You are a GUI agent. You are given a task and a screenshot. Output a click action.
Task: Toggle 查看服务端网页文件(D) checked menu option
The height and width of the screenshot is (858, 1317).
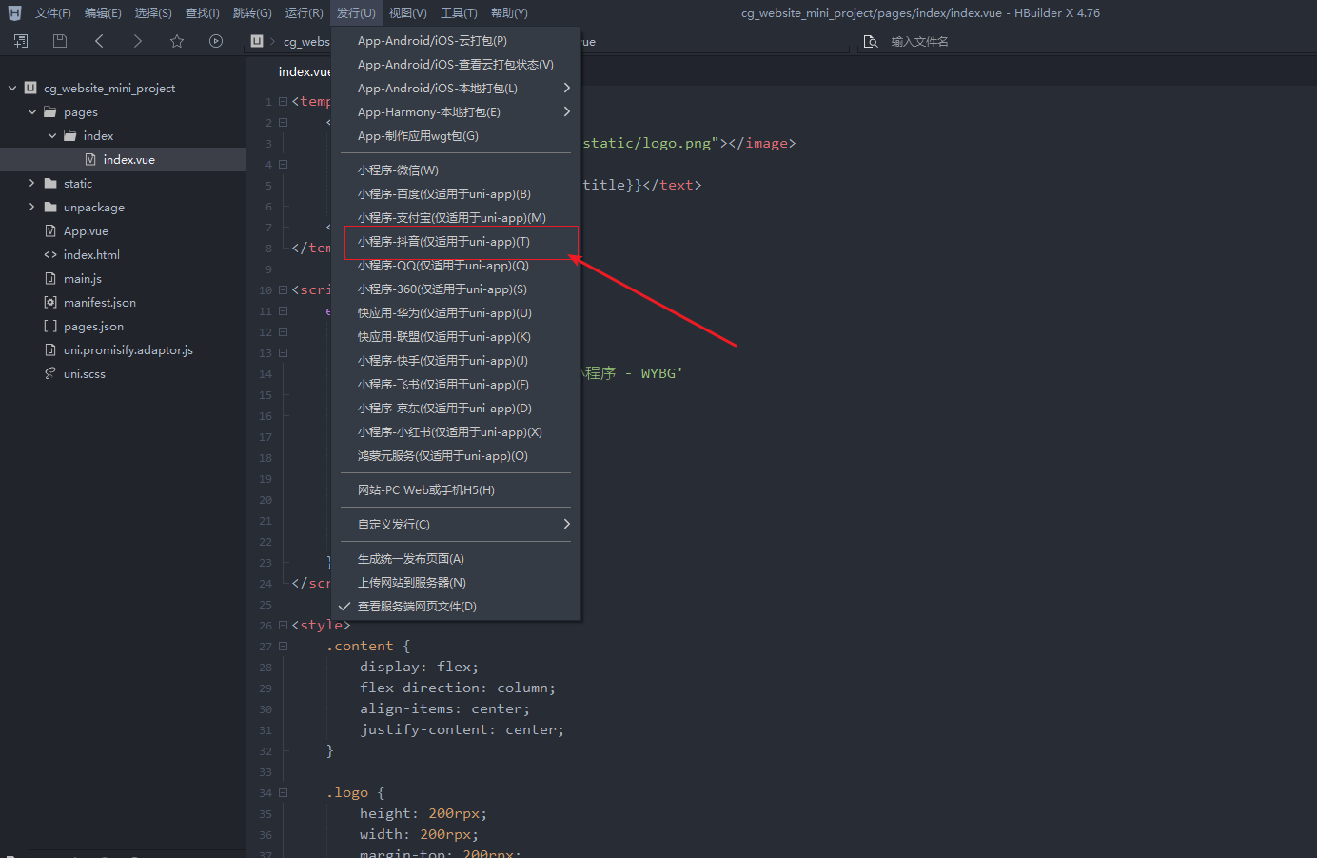pyautogui.click(x=417, y=607)
